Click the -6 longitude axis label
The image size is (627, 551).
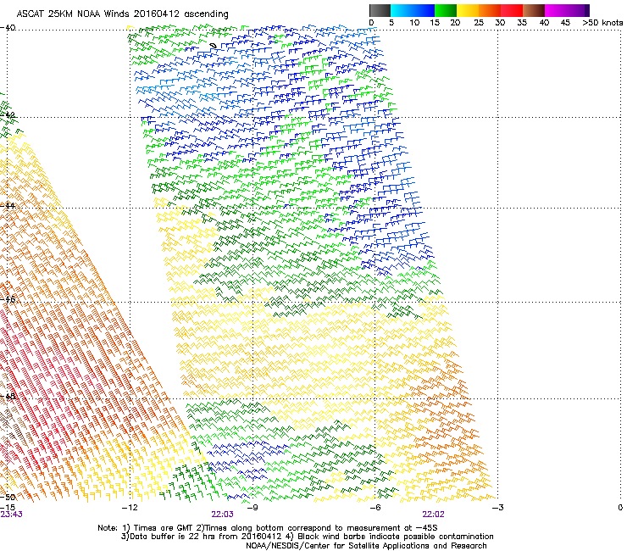(x=375, y=508)
